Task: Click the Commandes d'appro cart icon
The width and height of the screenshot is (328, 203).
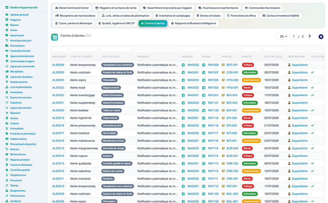Action: click(x=7, y=61)
